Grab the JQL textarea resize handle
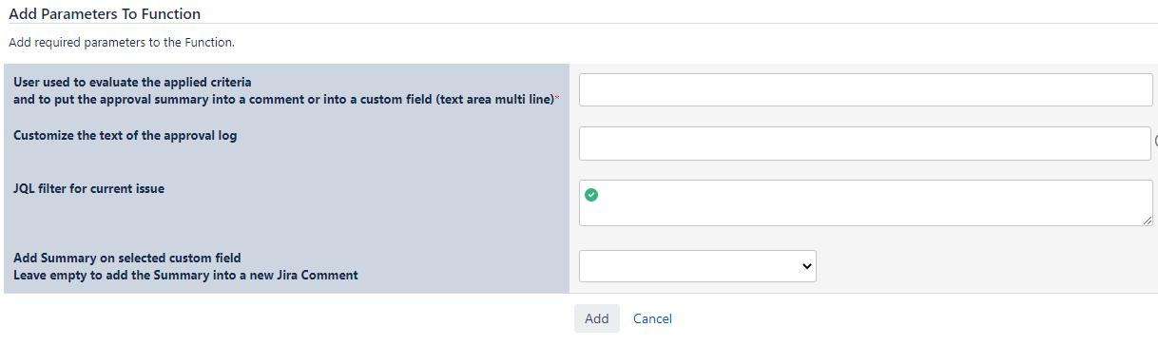This screenshot has width=1158, height=346. (1148, 221)
